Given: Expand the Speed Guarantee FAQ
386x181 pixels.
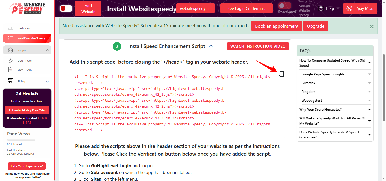Looking at the screenshot, I should click(370, 135).
